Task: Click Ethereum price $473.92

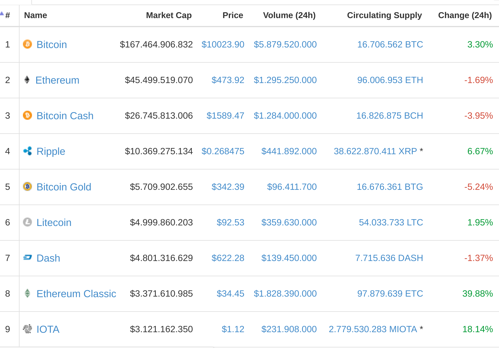Action: tap(228, 80)
